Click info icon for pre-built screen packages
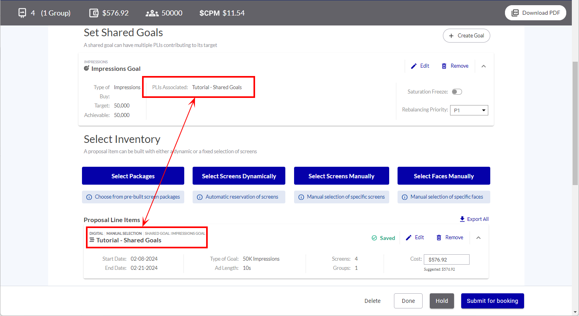579x316 pixels. click(x=89, y=197)
